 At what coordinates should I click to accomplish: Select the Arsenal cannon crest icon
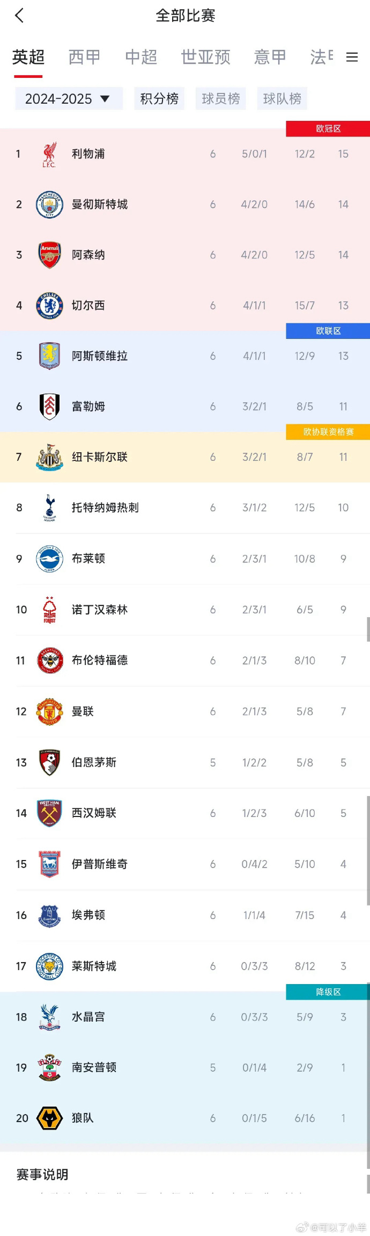[49, 255]
